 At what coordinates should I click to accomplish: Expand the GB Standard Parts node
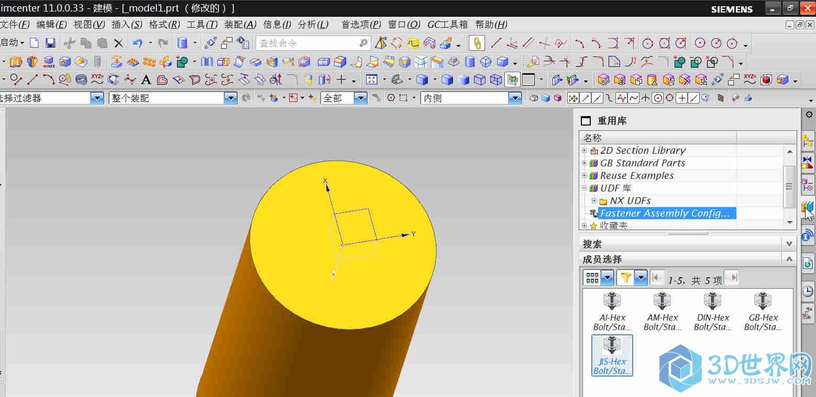[x=585, y=163]
